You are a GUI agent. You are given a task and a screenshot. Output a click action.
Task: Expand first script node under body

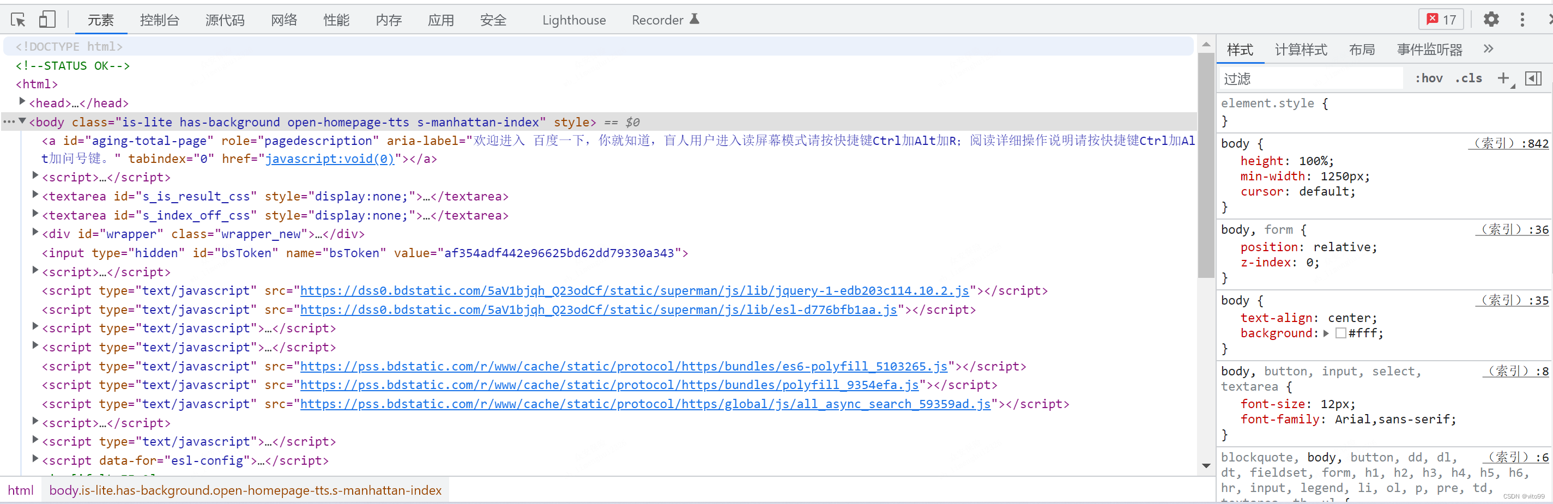(35, 175)
